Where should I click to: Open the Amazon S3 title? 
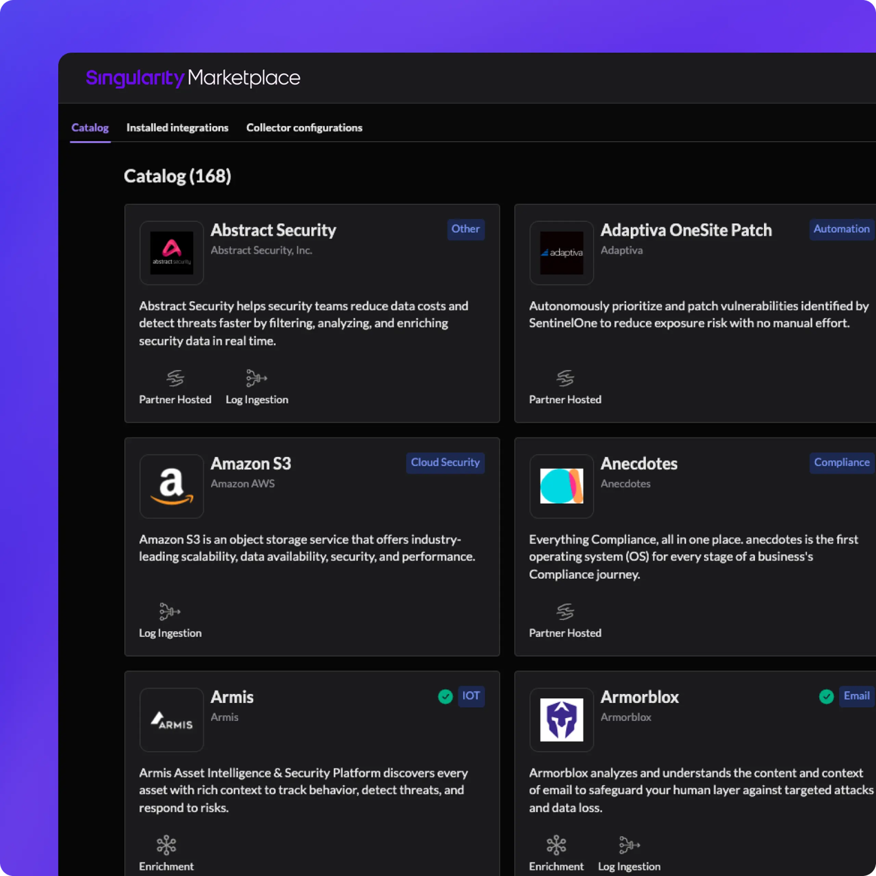coord(251,464)
